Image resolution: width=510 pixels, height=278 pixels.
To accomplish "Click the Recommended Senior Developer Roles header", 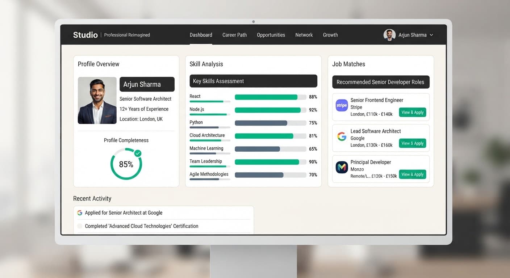I will (381, 82).
